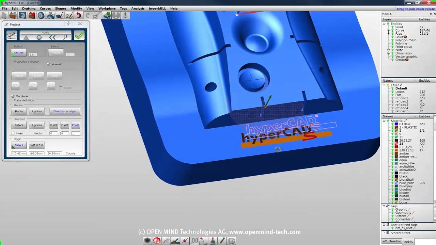Viewport: 436px width, 245px height.
Task: Click the Curves select button
Action: (19, 53)
